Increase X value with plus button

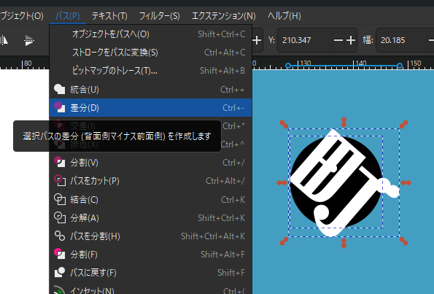[257, 40]
